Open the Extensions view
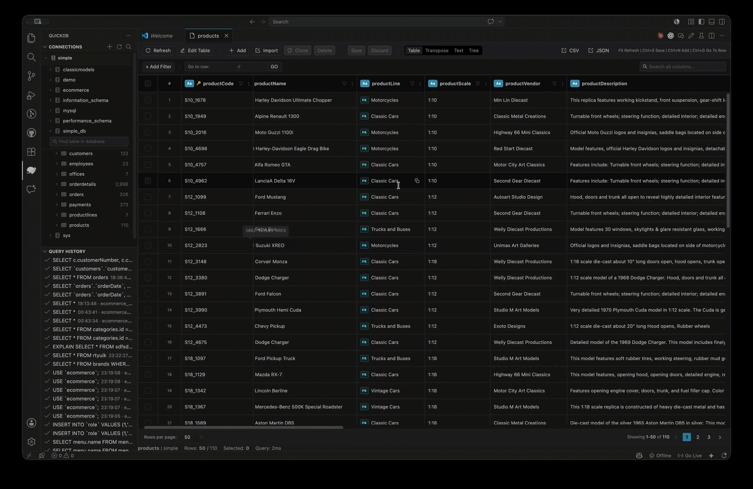The height and width of the screenshot is (489, 753). click(32, 152)
